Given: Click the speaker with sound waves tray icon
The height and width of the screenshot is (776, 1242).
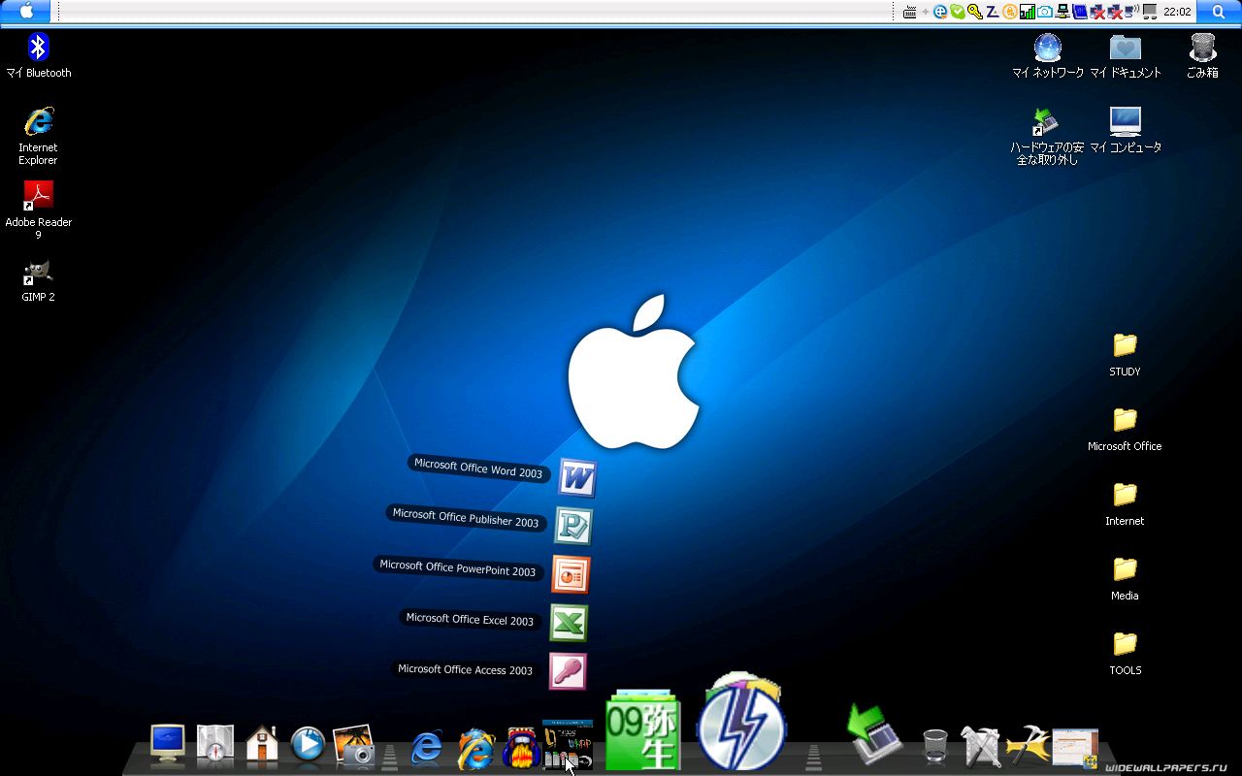Looking at the screenshot, I should pos(1133,12).
